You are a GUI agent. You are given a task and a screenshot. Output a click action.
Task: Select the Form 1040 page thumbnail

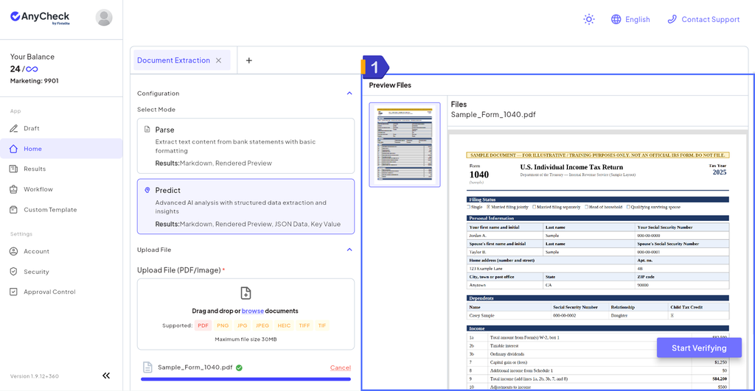pyautogui.click(x=405, y=145)
